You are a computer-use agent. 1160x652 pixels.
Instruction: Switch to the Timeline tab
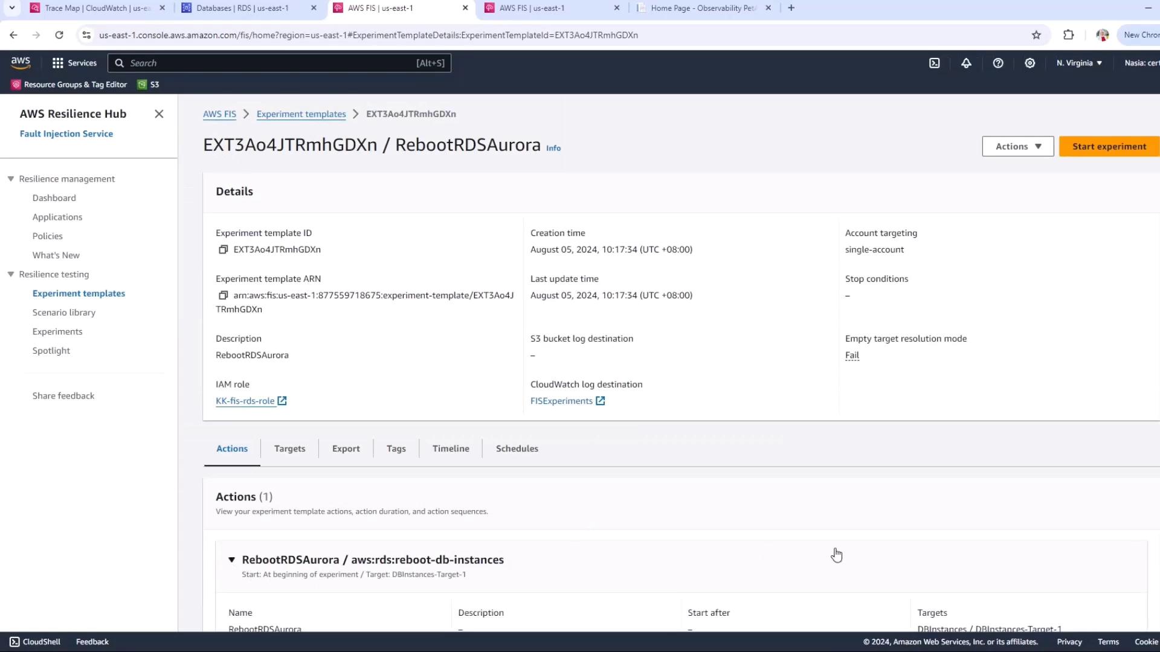tap(451, 449)
